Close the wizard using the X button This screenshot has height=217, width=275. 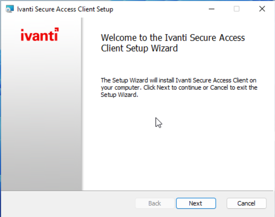click(x=262, y=9)
